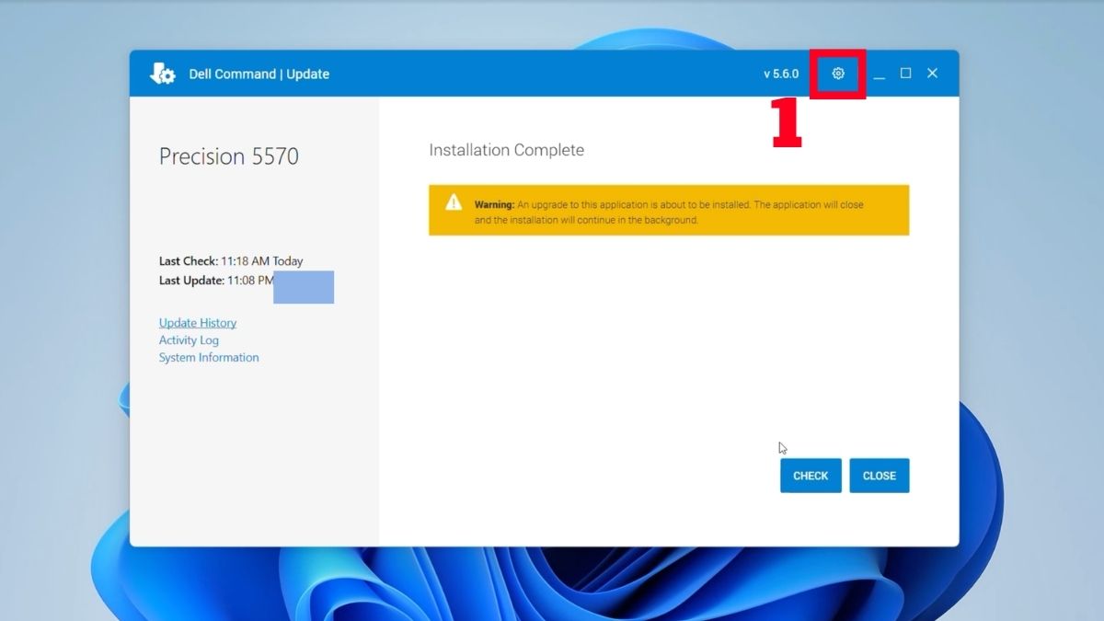The height and width of the screenshot is (621, 1104).
Task: Open the Activity Log link
Action: coord(189,340)
